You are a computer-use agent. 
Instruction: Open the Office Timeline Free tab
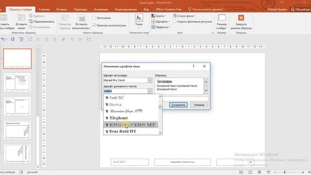click(x=169, y=9)
